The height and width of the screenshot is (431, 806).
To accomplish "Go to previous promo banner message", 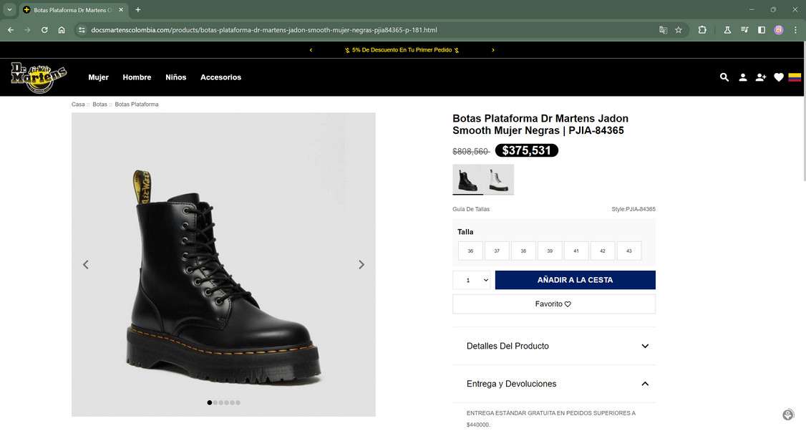I will click(311, 50).
